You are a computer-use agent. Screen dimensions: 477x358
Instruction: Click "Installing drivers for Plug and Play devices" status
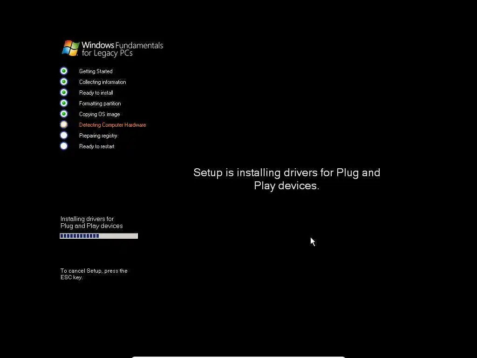coord(92,222)
